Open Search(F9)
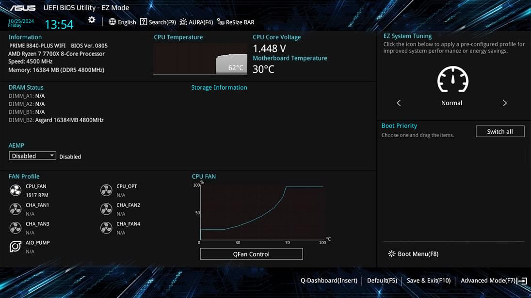This screenshot has height=298, width=531. [162, 22]
